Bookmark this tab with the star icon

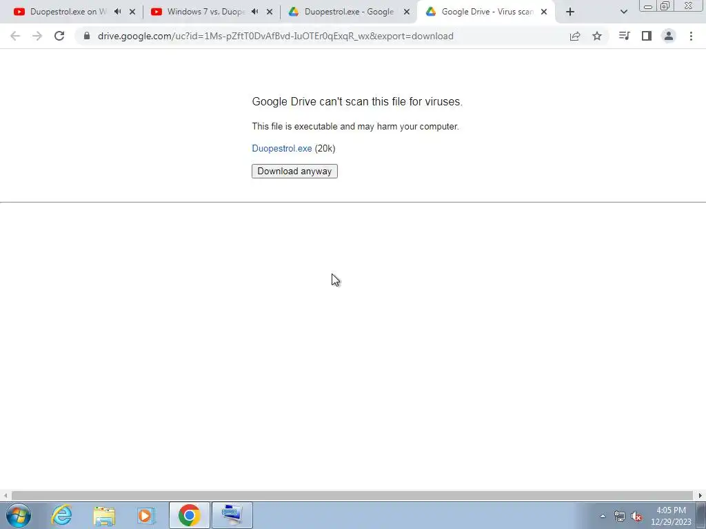pyautogui.click(x=597, y=36)
